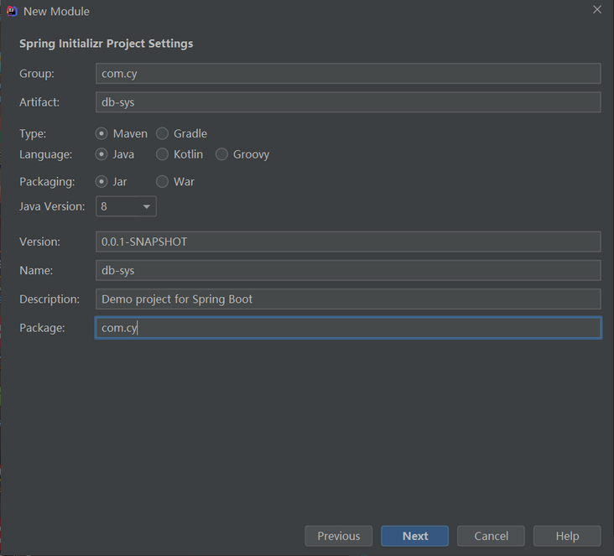This screenshot has width=614, height=556.
Task: Focus the Artifact input field
Action: point(348,102)
